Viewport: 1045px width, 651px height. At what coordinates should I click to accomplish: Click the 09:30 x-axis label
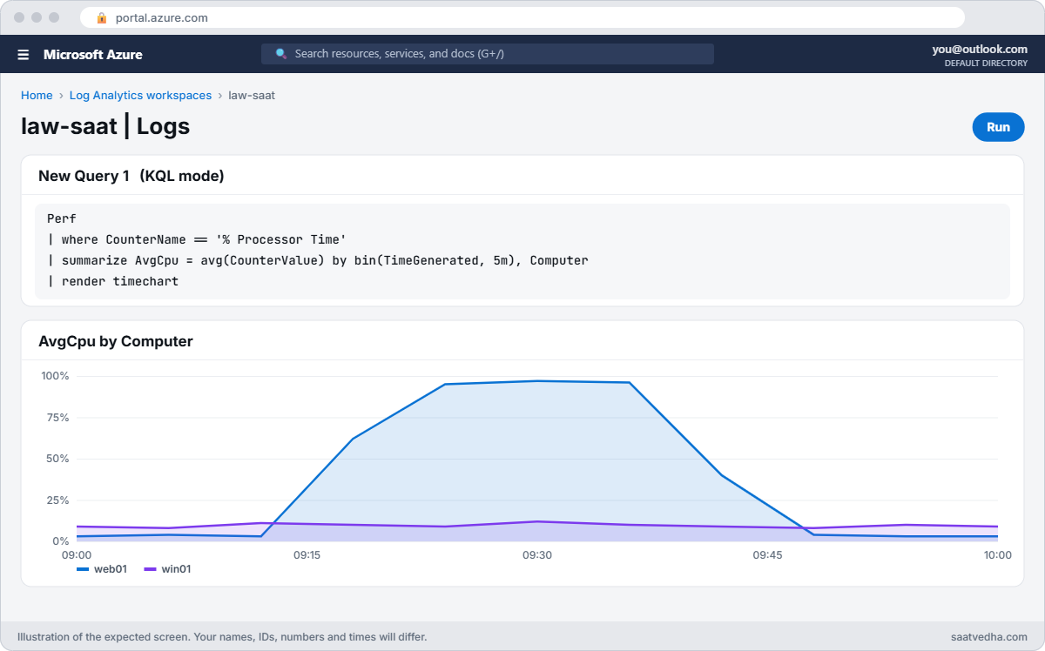point(537,555)
